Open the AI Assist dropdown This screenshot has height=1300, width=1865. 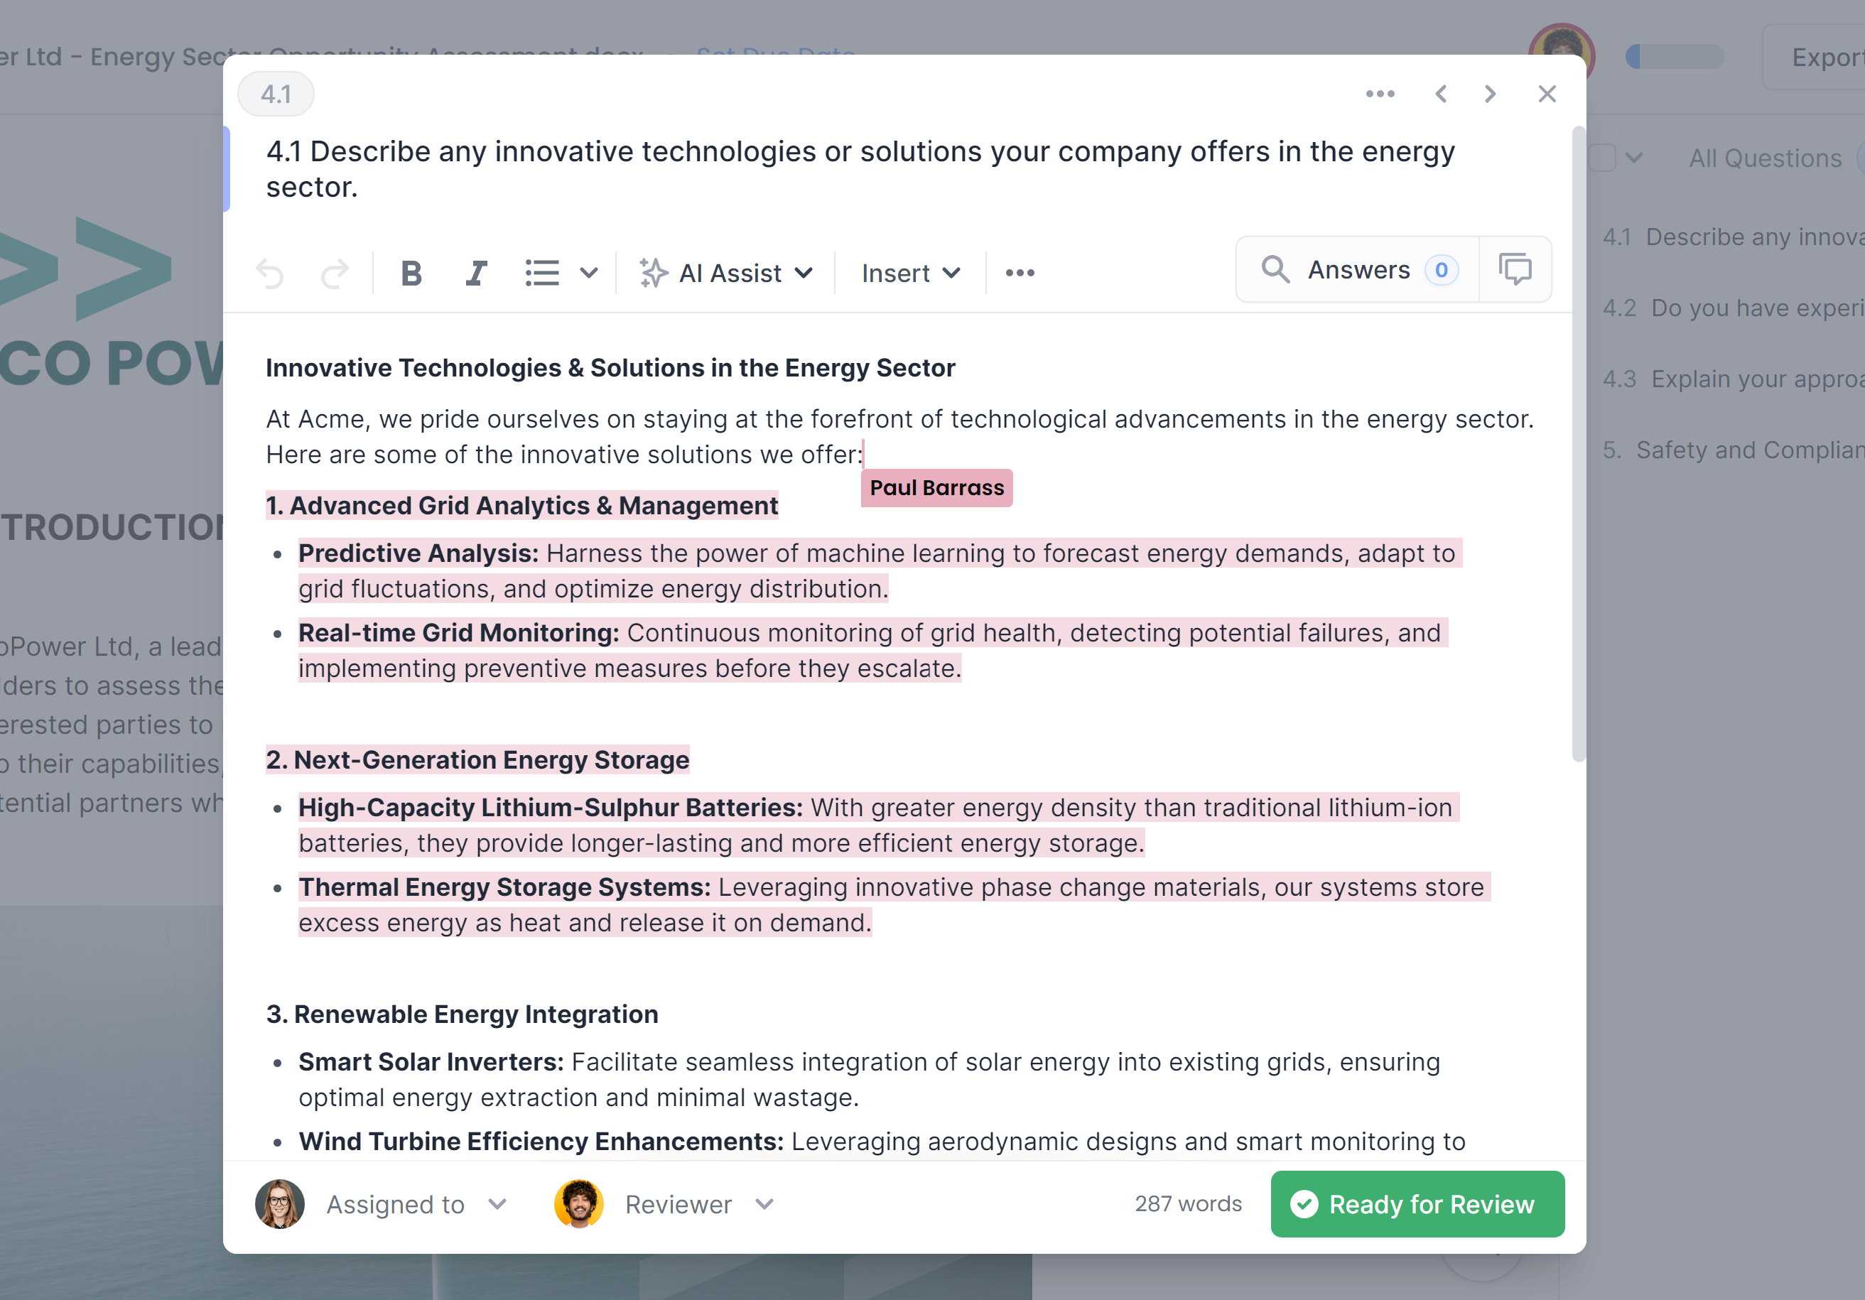[726, 273]
